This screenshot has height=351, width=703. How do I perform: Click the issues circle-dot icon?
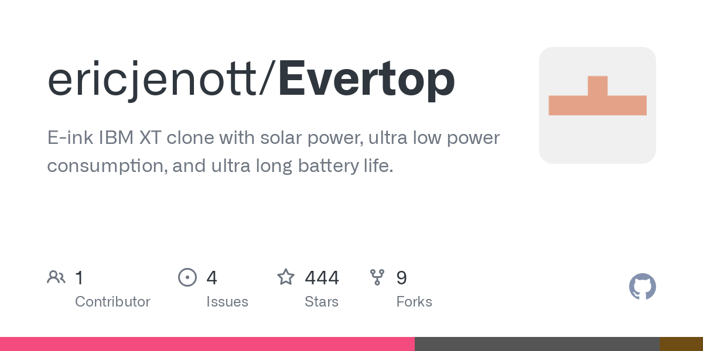point(187,277)
